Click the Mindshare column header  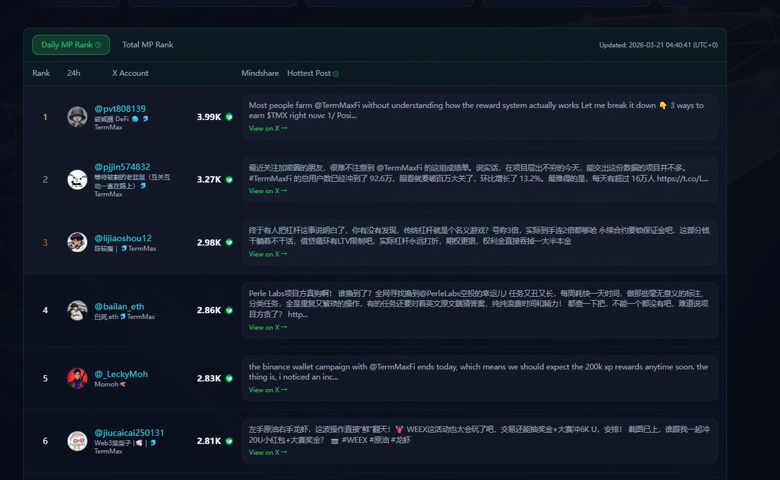(x=259, y=73)
